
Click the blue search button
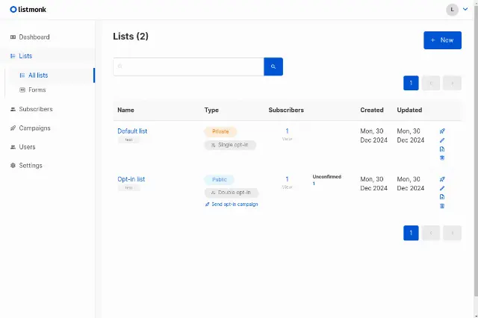pyautogui.click(x=273, y=66)
